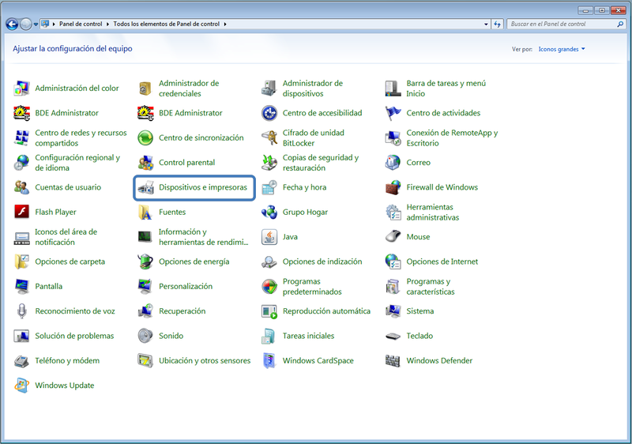Click the Control parental icon
Image resolution: width=632 pixels, height=444 pixels.
point(145,163)
